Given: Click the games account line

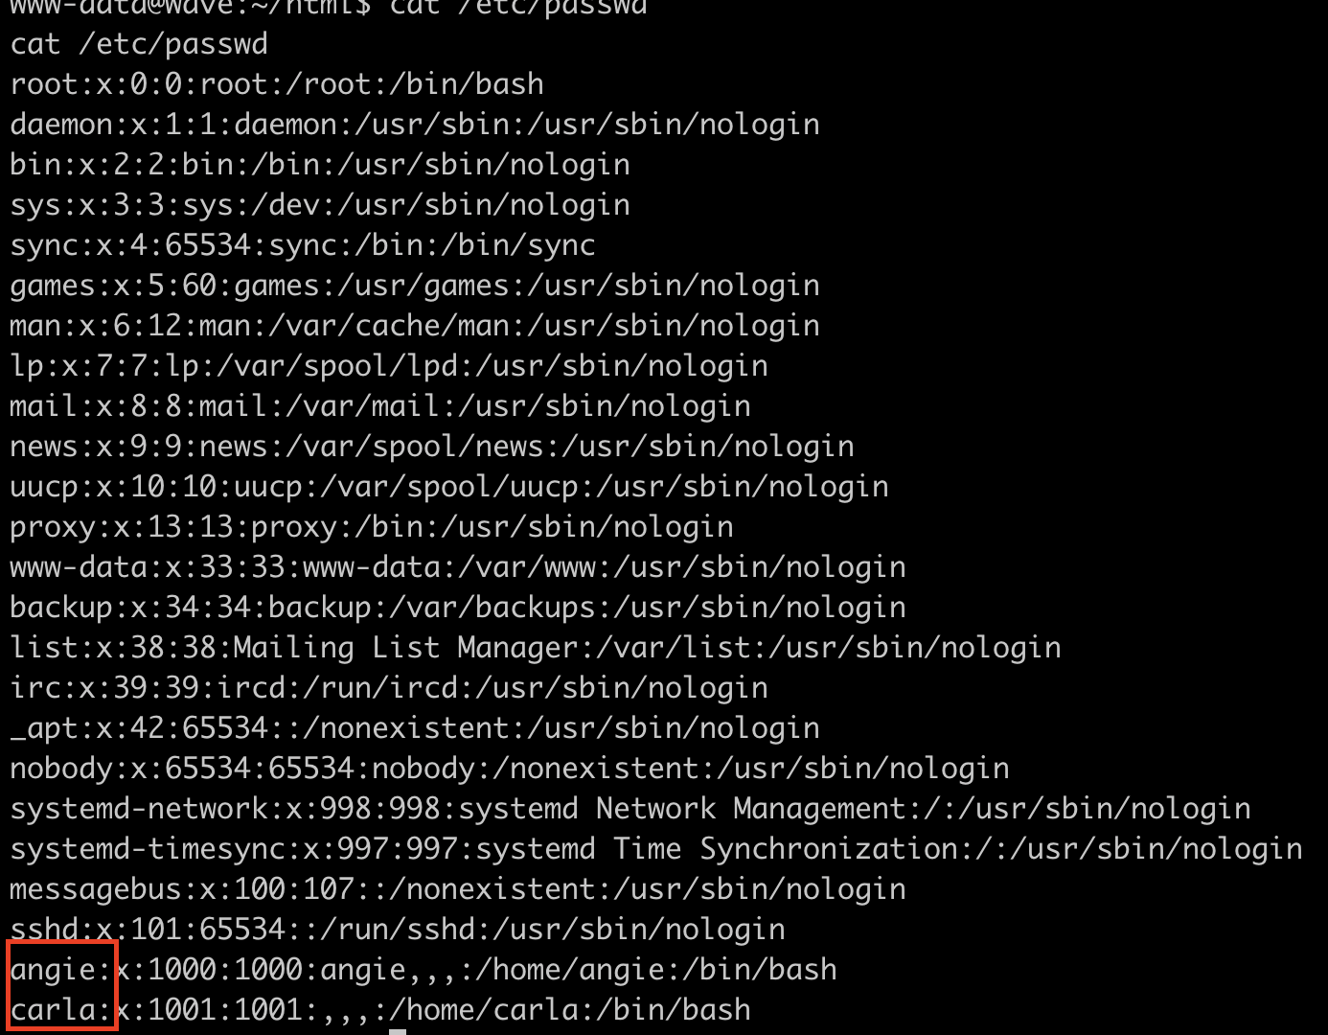Looking at the screenshot, I should click(x=415, y=286).
